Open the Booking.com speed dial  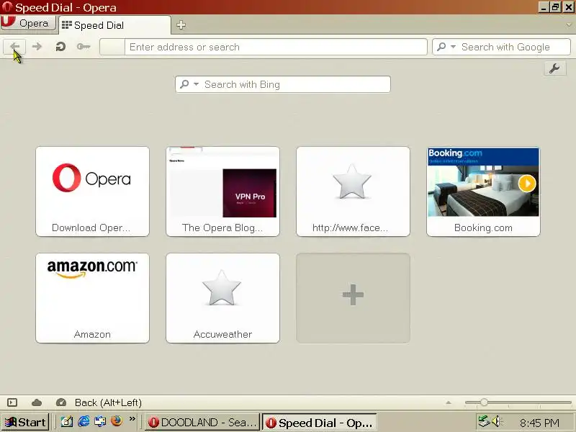tap(483, 192)
